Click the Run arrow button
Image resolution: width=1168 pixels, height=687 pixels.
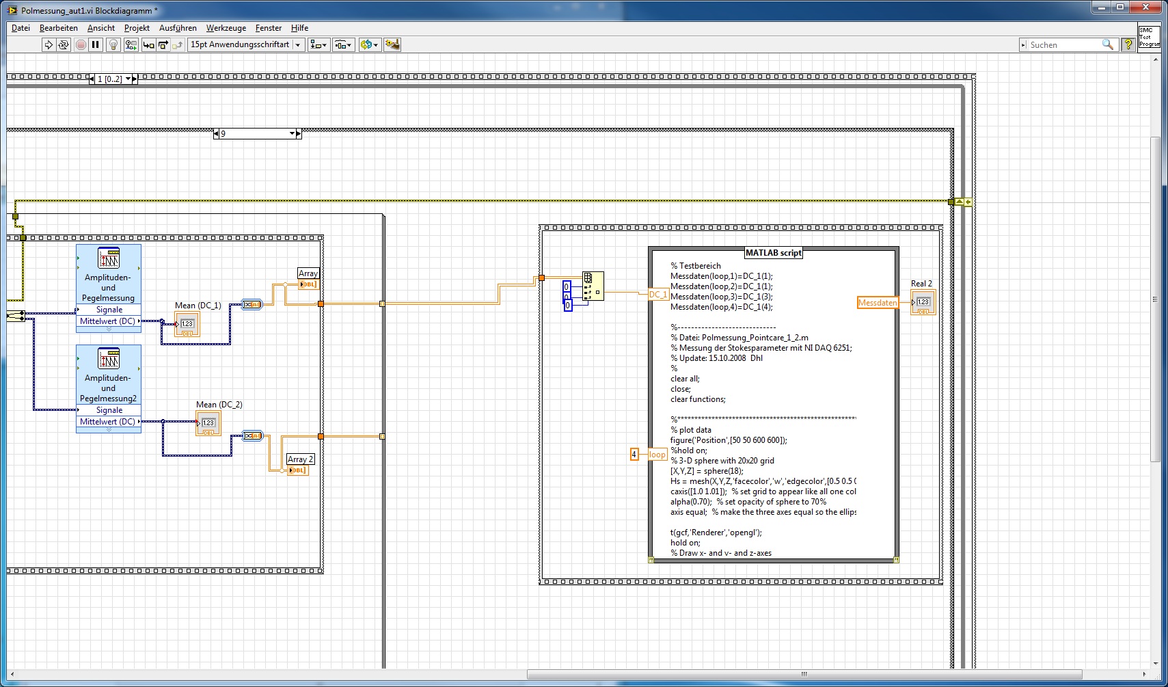pos(49,44)
